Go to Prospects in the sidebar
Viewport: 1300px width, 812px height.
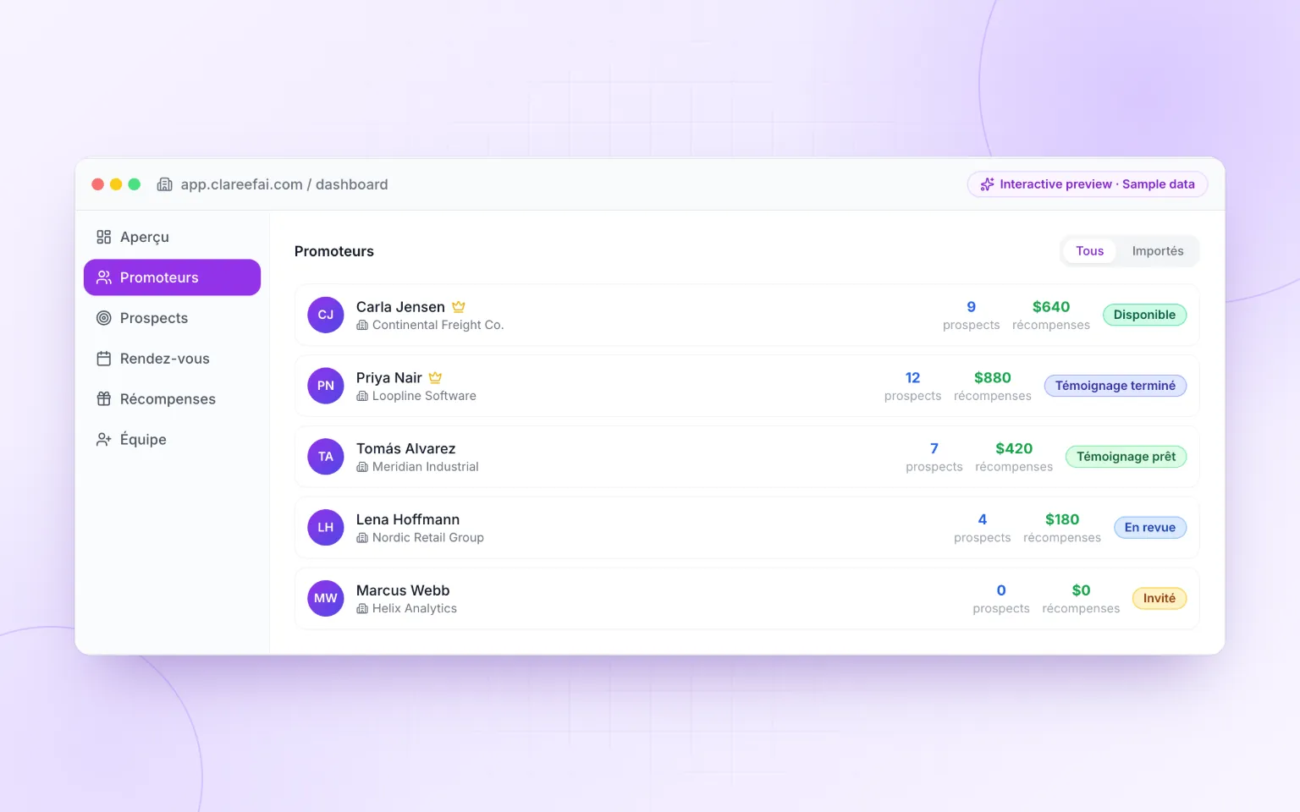click(x=172, y=318)
